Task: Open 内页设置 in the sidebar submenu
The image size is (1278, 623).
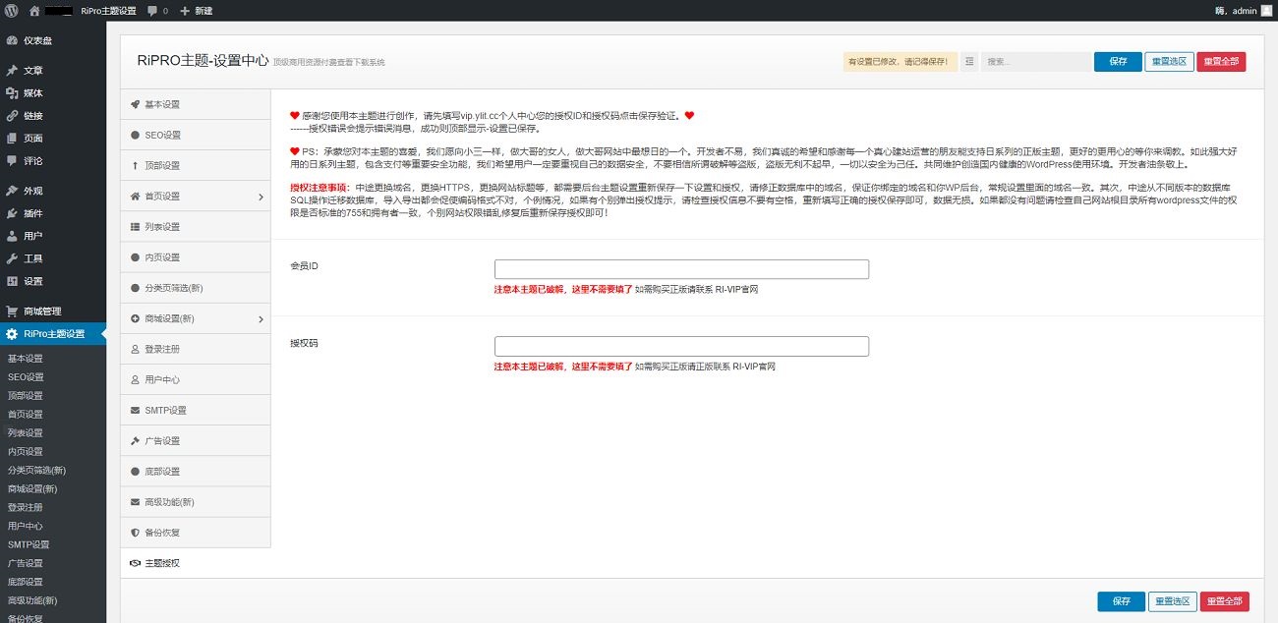Action: [x=26, y=451]
